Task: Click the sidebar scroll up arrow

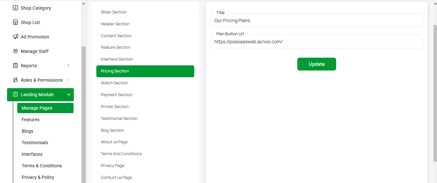Action: click(x=84, y=4)
